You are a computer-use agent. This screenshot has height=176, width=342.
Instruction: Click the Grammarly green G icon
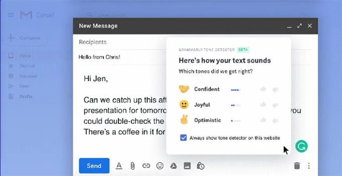(301, 146)
